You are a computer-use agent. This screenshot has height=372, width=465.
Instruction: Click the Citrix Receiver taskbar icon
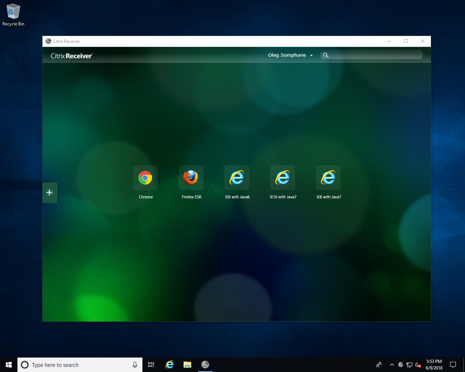click(205, 364)
